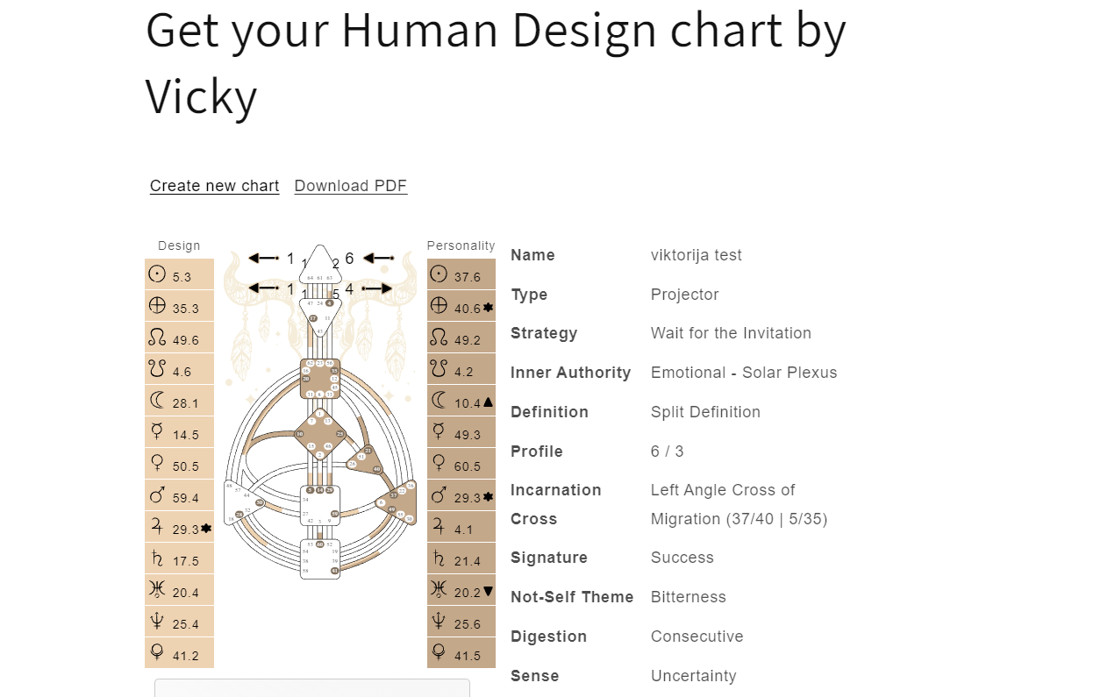Select the Moon symbol beside 28.1

(157, 400)
